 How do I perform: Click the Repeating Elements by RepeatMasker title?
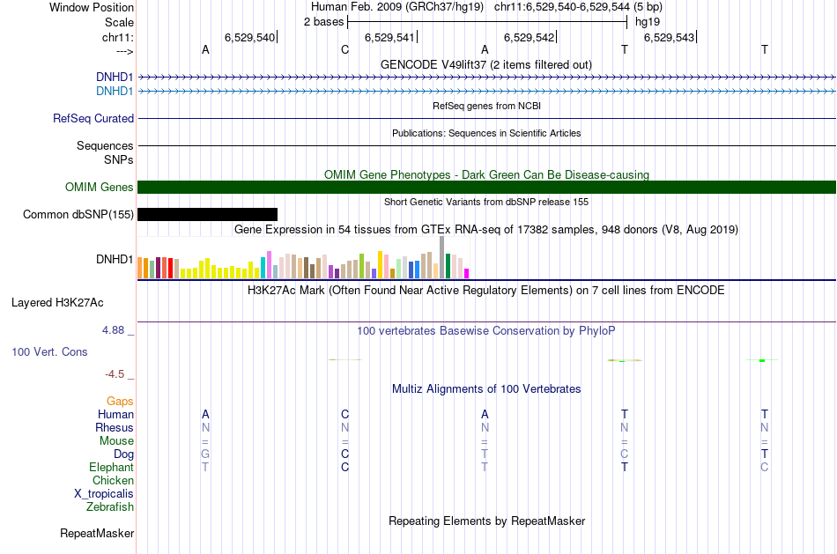pyautogui.click(x=487, y=521)
